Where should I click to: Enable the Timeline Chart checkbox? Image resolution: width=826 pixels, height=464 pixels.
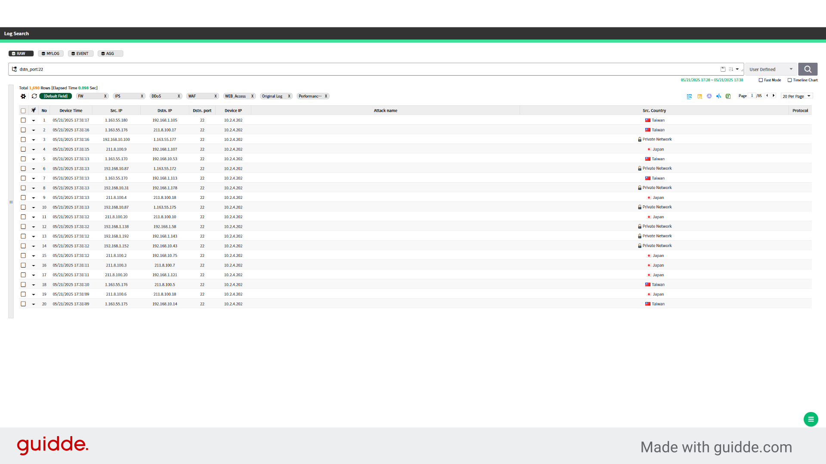coord(789,80)
